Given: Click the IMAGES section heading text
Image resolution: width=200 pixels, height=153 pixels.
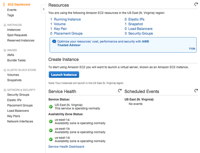Looking at the screenshot, I should click(12, 50).
